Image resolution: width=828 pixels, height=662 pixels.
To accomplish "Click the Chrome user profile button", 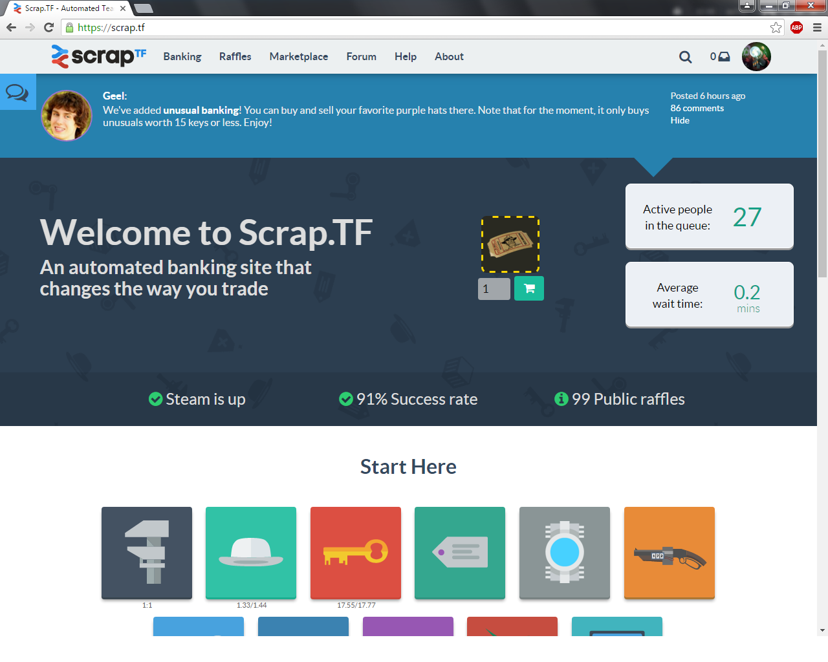I will (x=747, y=6).
